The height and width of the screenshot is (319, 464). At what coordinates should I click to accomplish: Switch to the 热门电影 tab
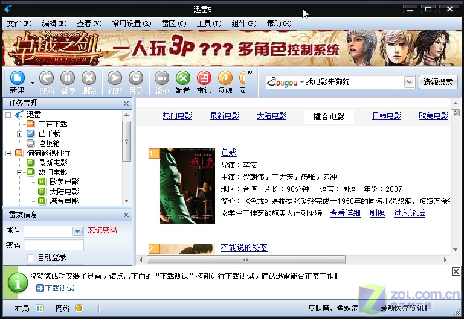coord(177,116)
